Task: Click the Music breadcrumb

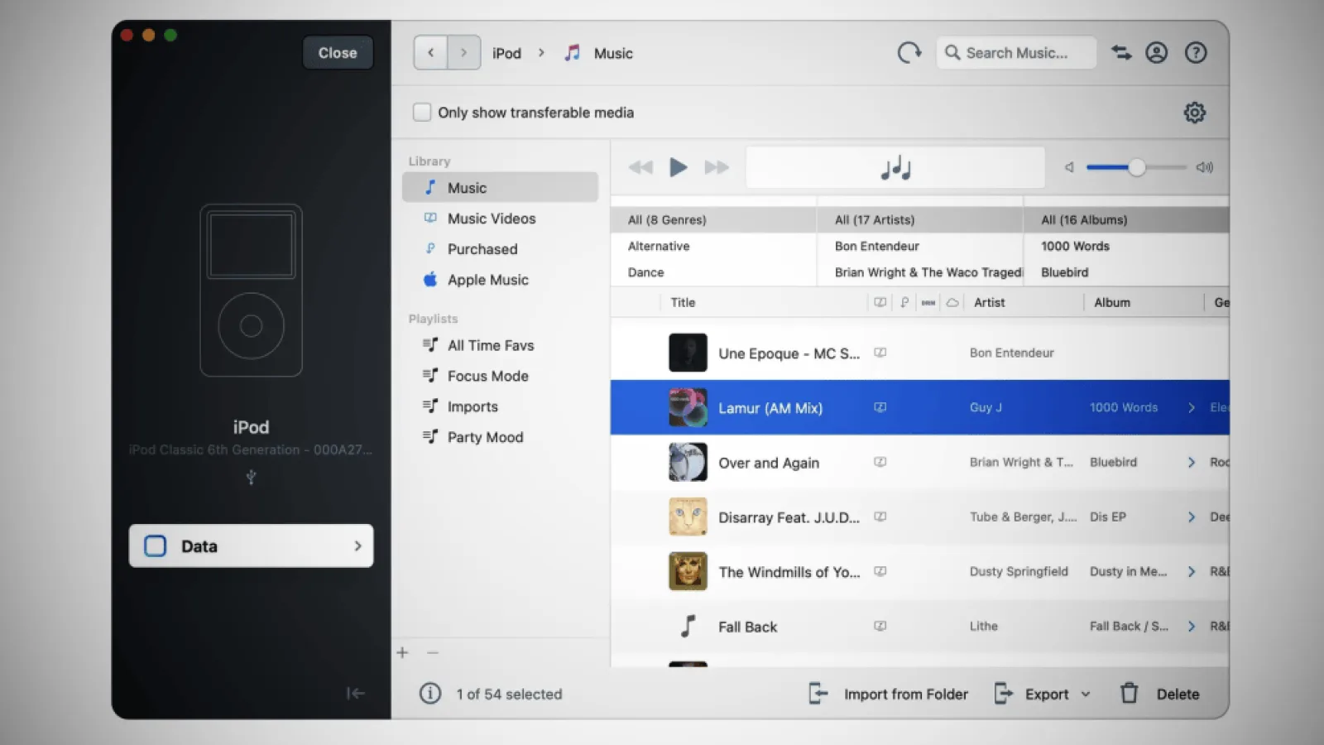Action: click(x=613, y=53)
